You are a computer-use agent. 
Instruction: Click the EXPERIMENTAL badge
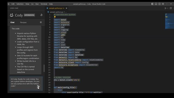(x=29, y=15)
